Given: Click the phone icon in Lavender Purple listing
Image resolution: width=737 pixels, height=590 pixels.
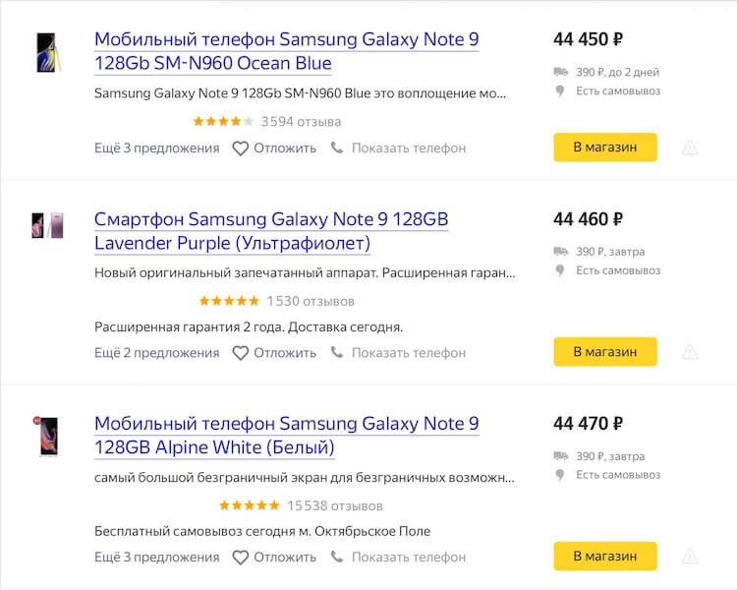Looking at the screenshot, I should (x=337, y=353).
